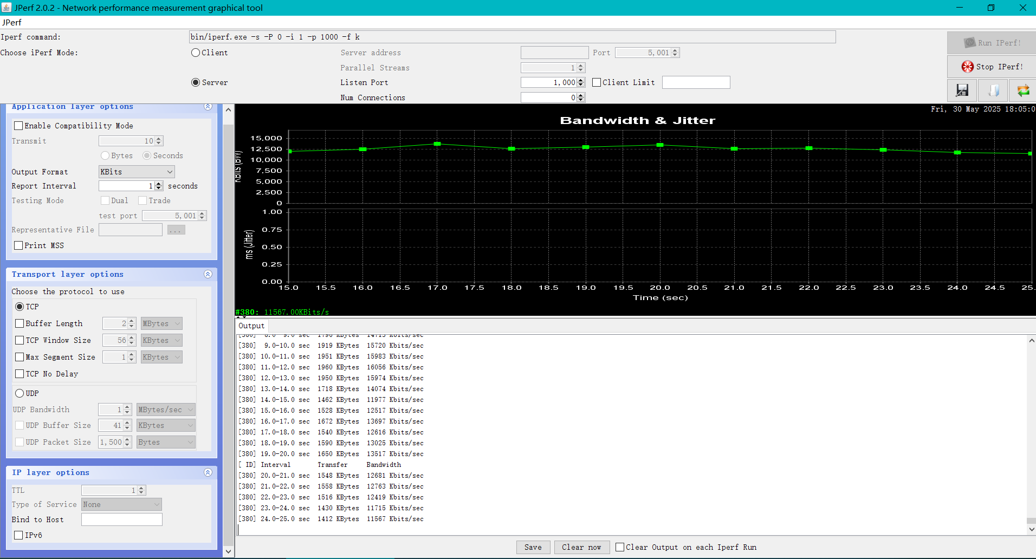1036x559 pixels.
Task: Click the Num Connections spinner field
Action: pyautogui.click(x=548, y=97)
